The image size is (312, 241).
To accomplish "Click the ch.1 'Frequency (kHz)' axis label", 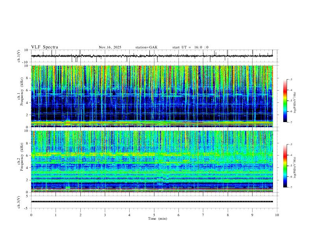I will (x=22, y=92).
